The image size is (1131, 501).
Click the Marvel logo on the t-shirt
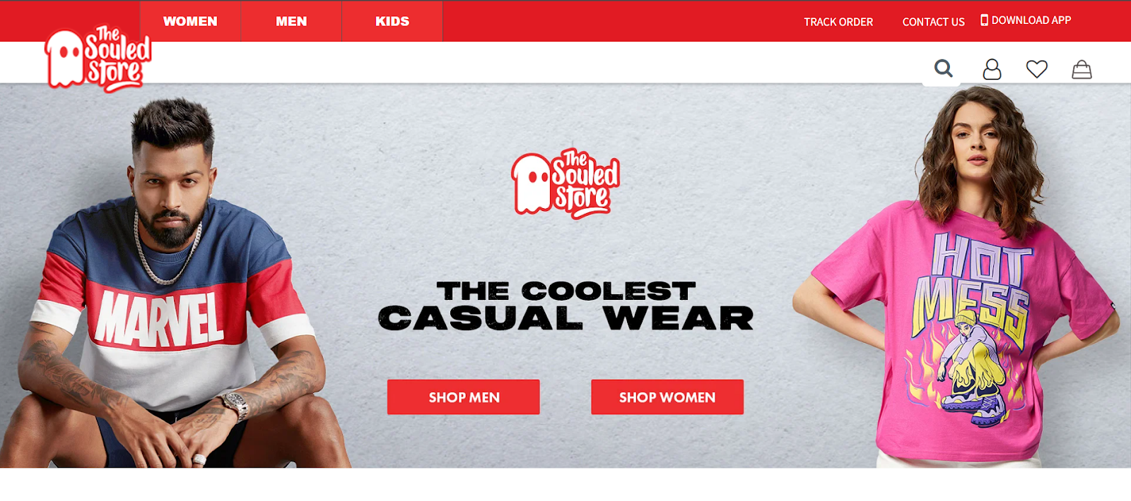pyautogui.click(x=160, y=319)
